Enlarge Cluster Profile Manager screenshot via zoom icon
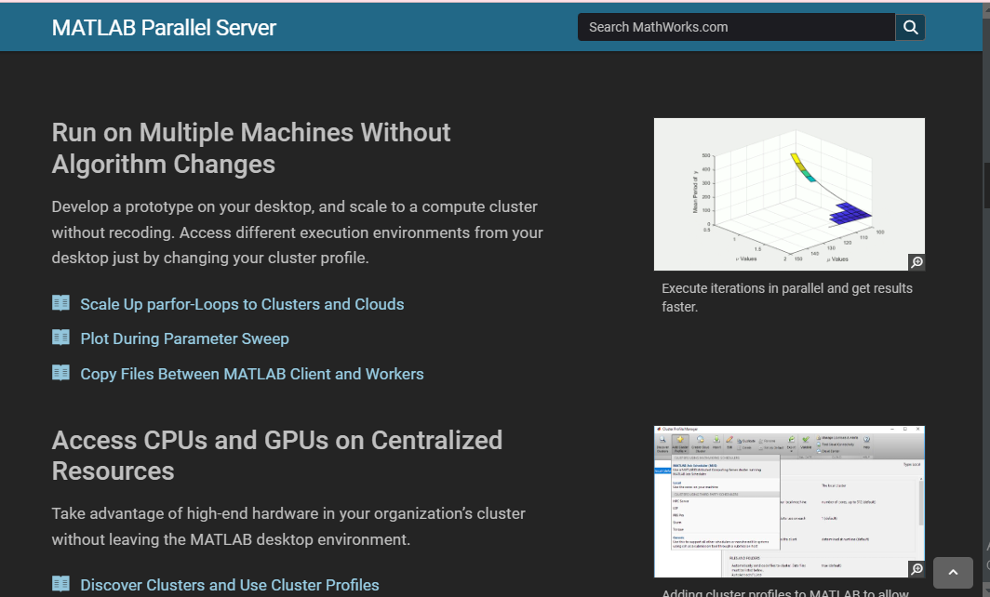The image size is (990, 597). click(916, 568)
